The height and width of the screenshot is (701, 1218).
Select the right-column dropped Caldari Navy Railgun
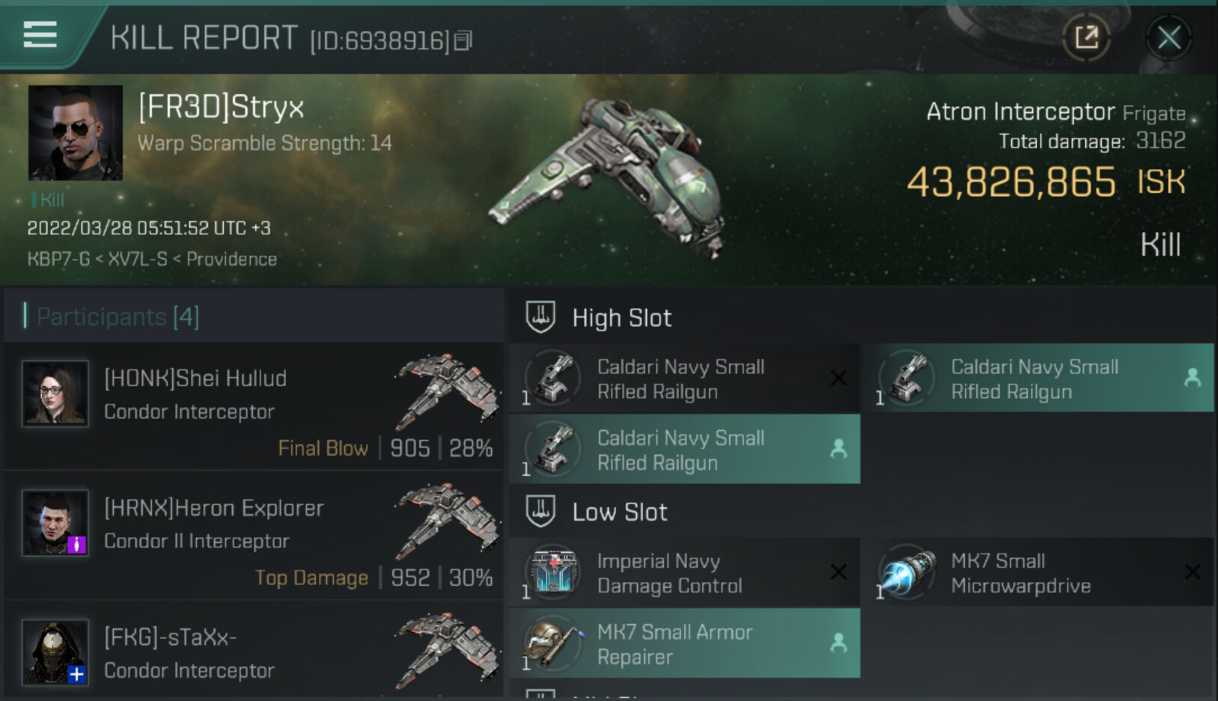point(1038,379)
